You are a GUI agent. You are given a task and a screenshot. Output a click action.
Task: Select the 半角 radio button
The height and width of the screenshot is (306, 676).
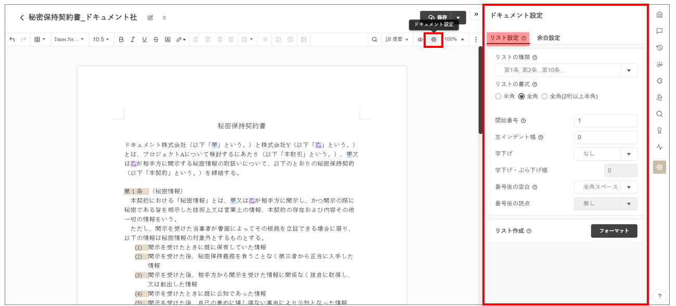click(499, 96)
